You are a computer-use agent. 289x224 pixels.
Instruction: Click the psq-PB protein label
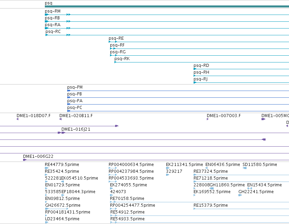coord(75,94)
